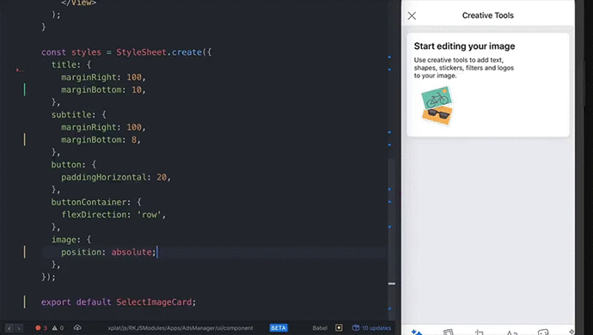Click the square record icon next to Babel
Image resolution: width=593 pixels, height=335 pixels.
pyautogui.click(x=339, y=327)
